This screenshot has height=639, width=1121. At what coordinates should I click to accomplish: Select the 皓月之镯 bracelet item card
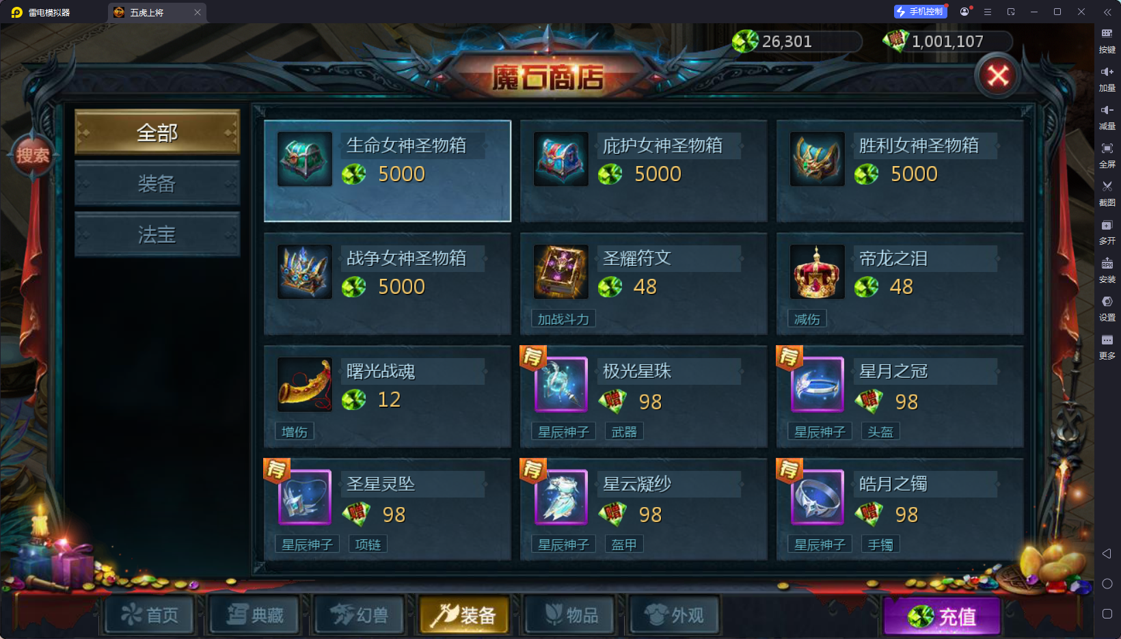coord(900,510)
